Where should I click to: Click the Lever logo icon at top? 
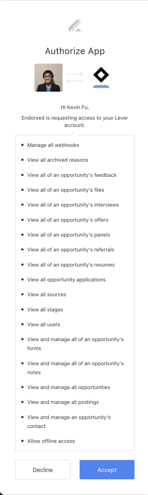pyautogui.click(x=75, y=26)
